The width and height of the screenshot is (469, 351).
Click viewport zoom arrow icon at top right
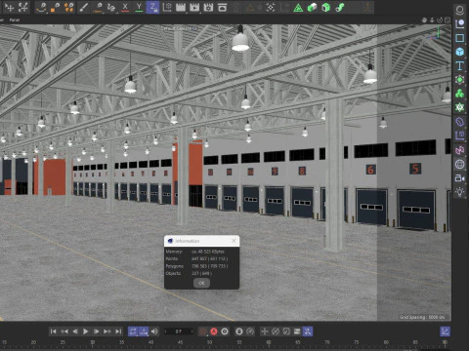point(432,19)
